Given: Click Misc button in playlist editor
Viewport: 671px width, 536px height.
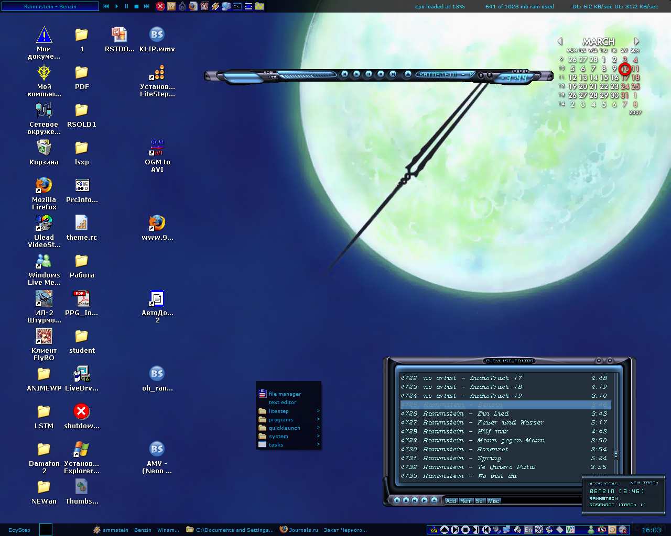Looking at the screenshot, I should coord(494,501).
